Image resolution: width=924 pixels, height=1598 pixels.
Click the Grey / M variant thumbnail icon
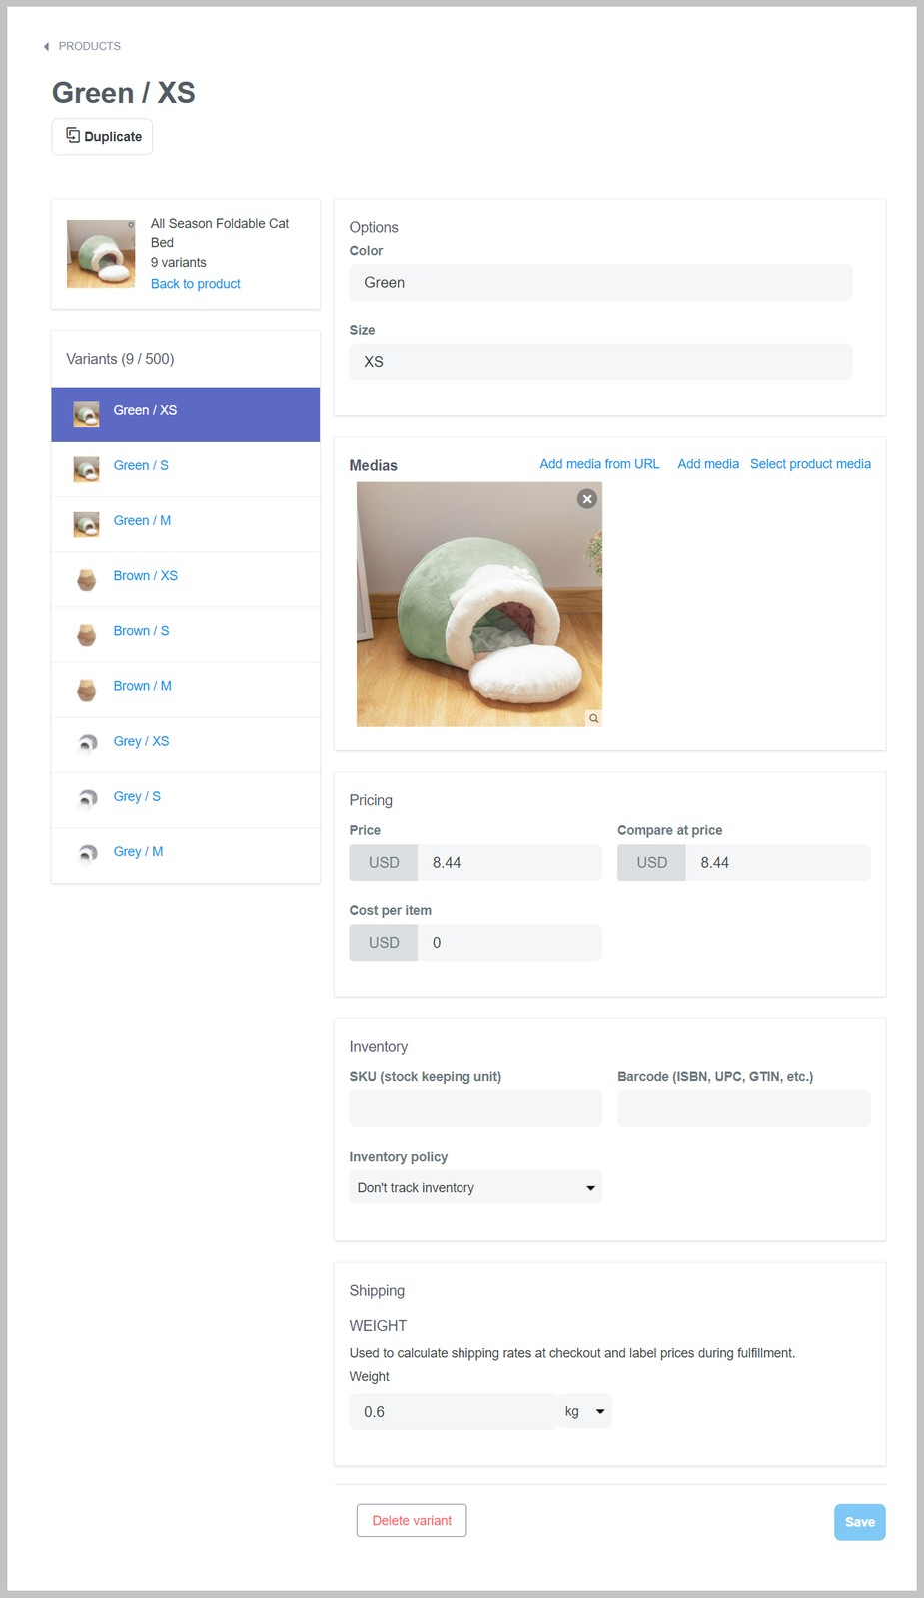(x=87, y=854)
